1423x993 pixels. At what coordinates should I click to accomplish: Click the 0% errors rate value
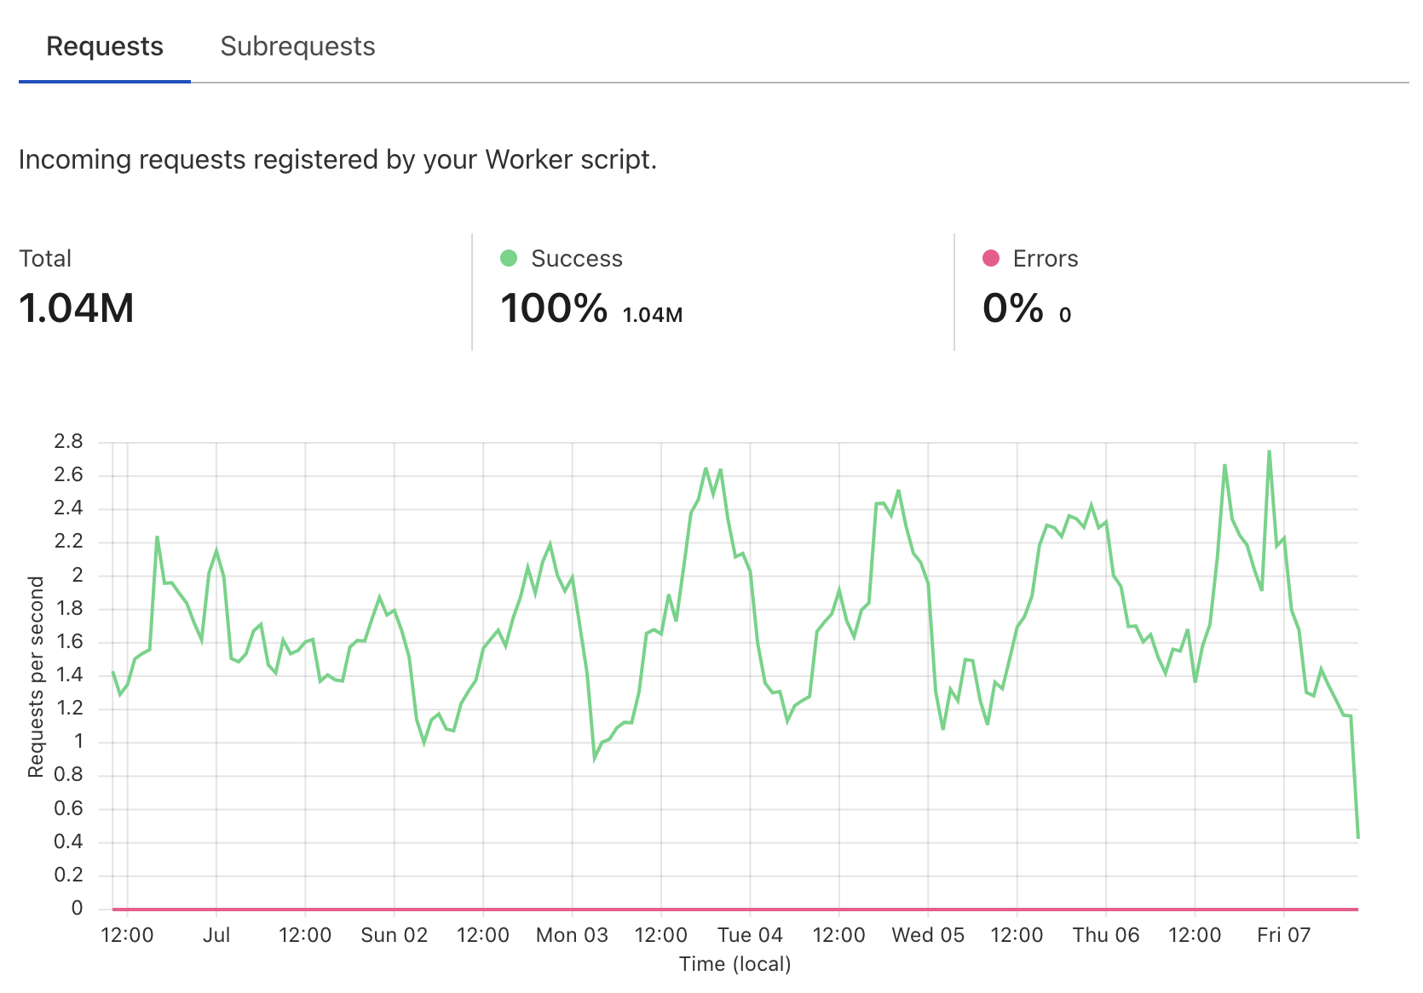click(x=1013, y=308)
